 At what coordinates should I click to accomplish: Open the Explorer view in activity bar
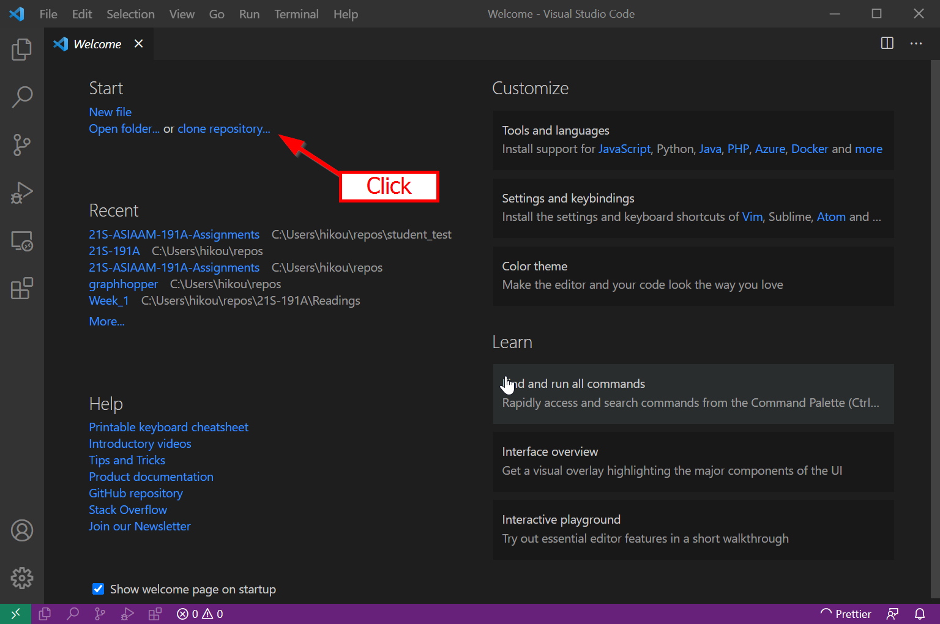[22, 50]
